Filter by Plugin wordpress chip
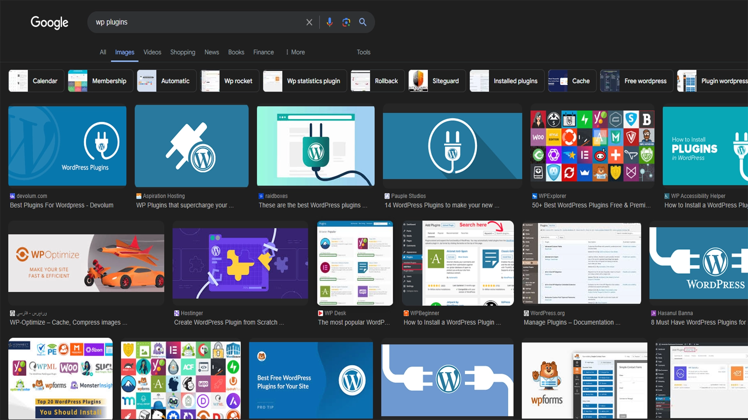Viewport: 748px width, 420px height. pos(713,81)
